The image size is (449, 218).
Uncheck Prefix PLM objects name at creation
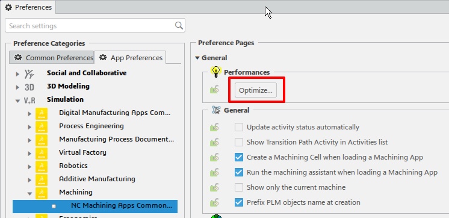239,202
